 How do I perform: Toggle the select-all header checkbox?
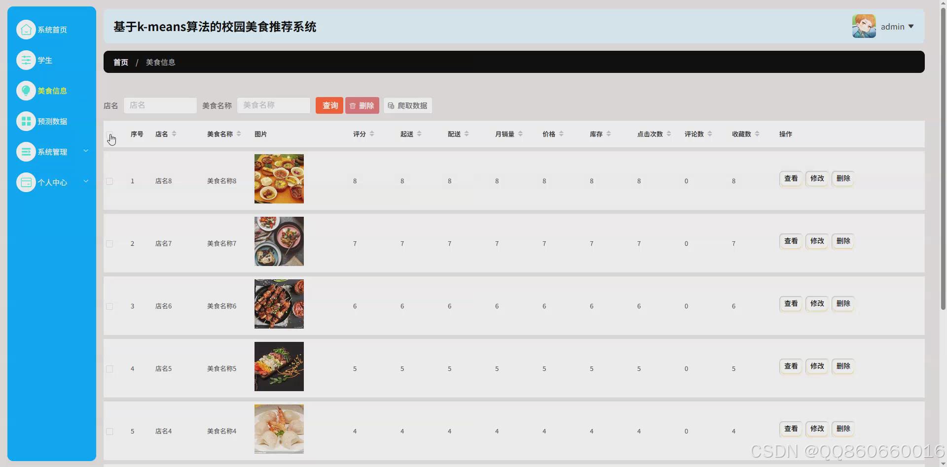(109, 134)
